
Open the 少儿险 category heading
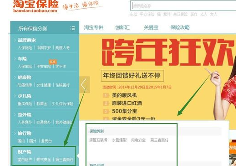click(x=25, y=96)
